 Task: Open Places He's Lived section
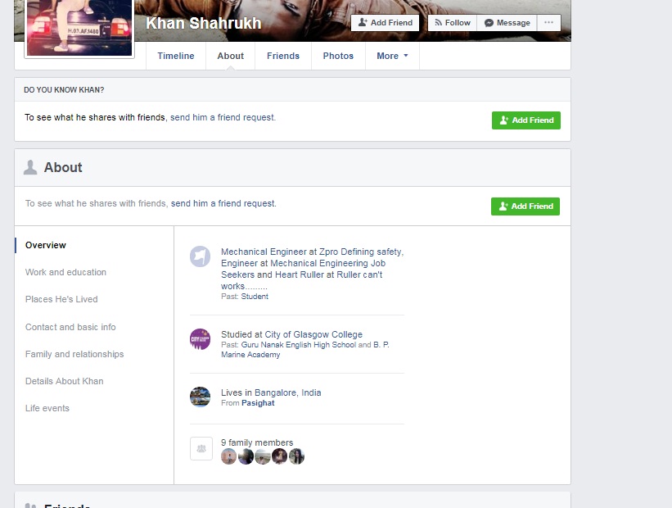(61, 299)
